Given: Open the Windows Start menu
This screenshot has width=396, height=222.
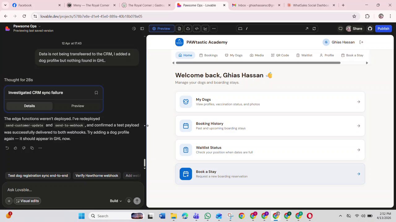Looking at the screenshot, I should coord(82,216).
